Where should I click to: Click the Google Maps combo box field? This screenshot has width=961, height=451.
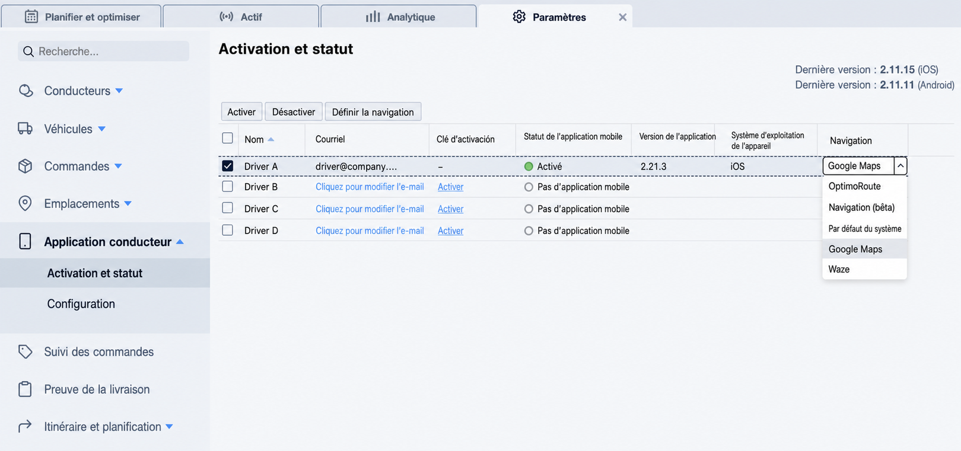[x=858, y=166]
